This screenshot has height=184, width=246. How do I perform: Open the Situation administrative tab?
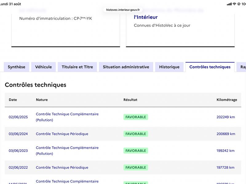126,67
